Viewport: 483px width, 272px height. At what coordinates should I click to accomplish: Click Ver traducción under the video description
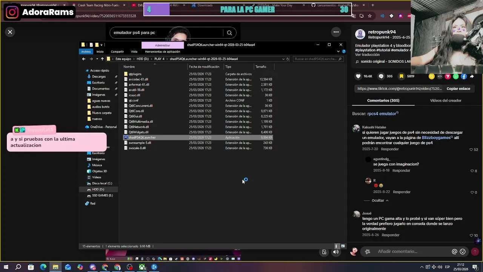coord(367,55)
